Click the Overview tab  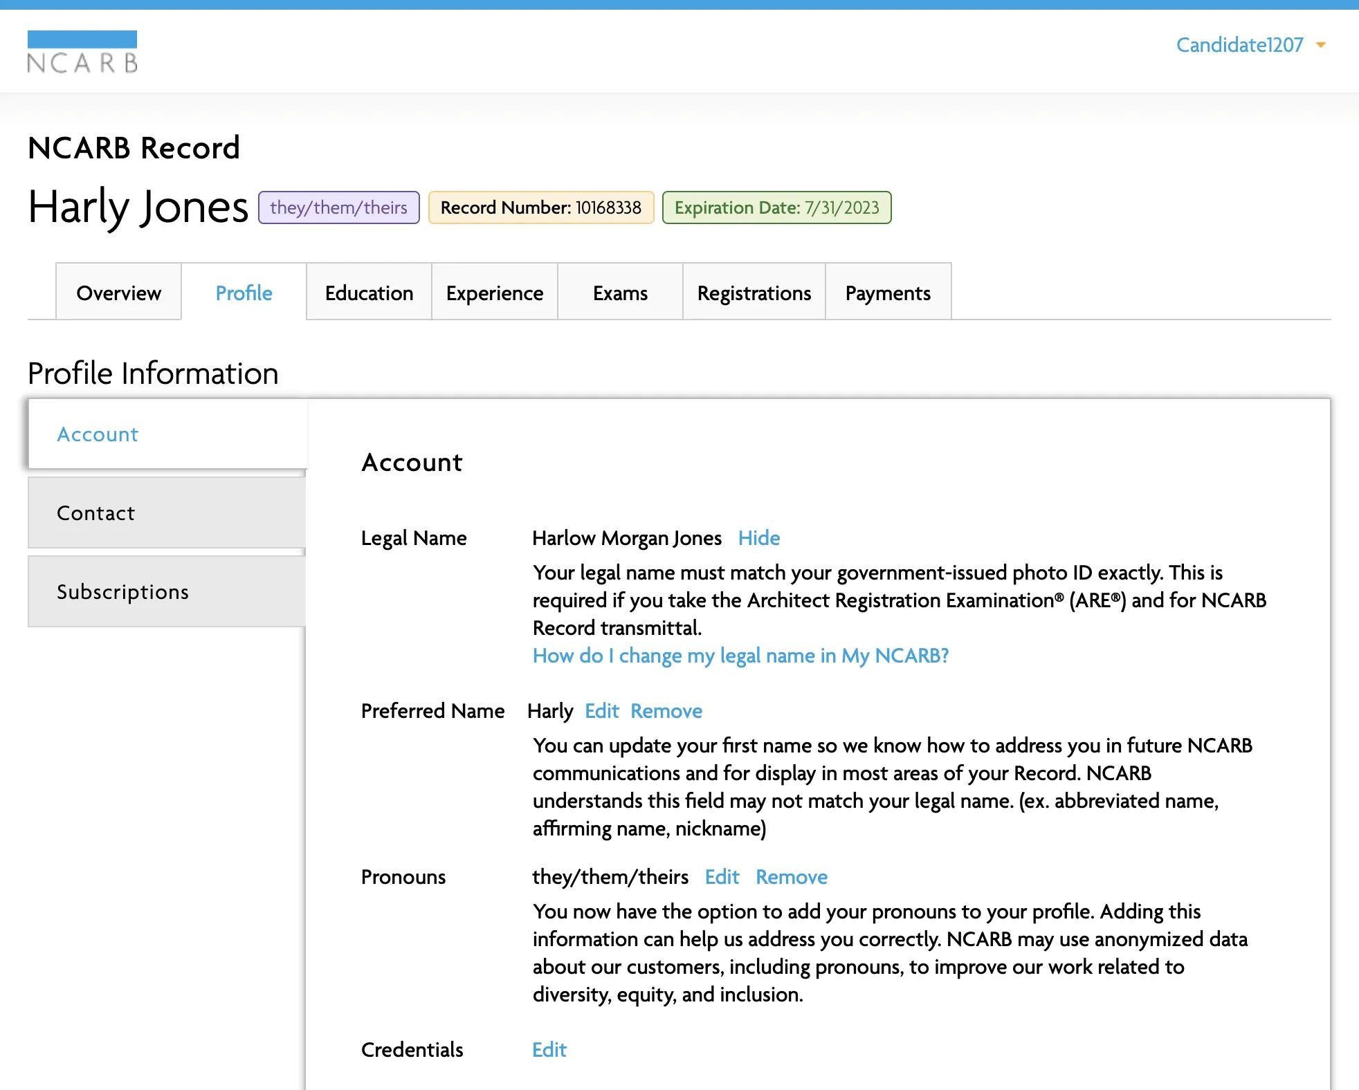pyautogui.click(x=118, y=293)
